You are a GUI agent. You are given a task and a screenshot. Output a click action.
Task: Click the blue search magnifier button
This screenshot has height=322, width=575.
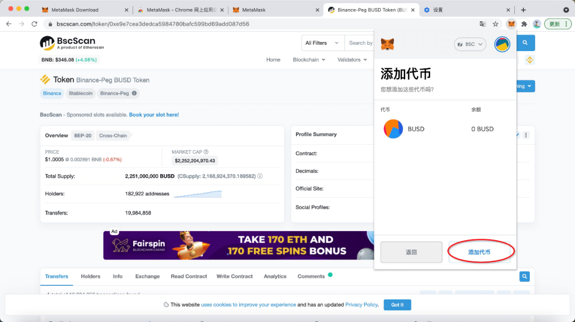point(525,43)
